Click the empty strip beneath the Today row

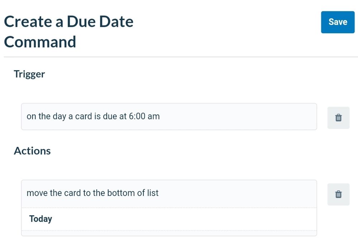point(169,233)
